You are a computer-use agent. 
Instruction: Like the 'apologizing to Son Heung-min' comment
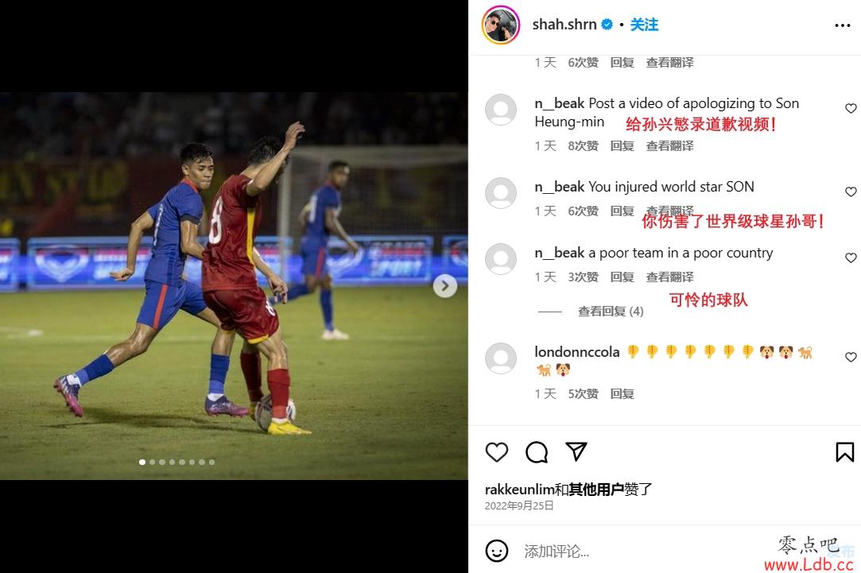851,108
